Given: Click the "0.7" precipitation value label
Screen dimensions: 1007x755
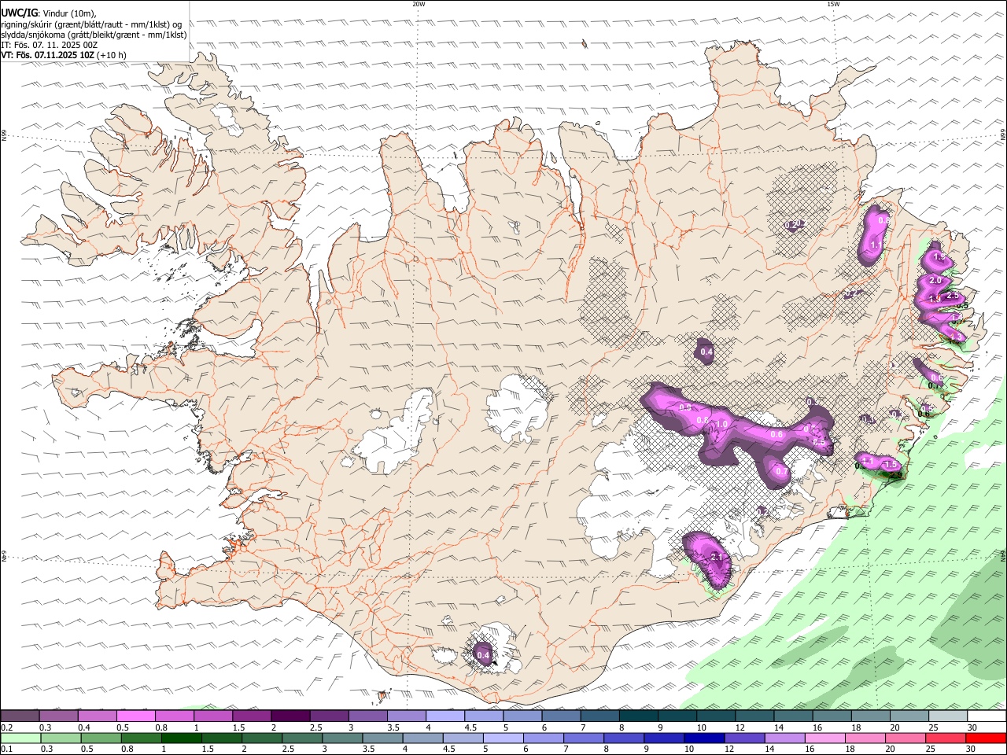Looking at the screenshot, I should tap(782, 471).
